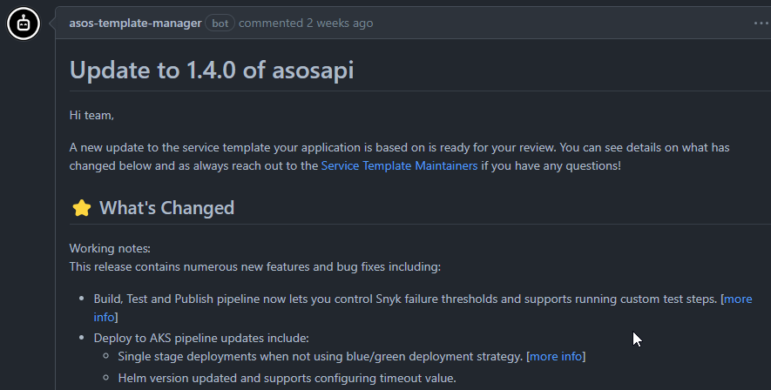The width and height of the screenshot is (771, 390).
Task: Open the Service Template Maintainers link
Action: coord(399,166)
